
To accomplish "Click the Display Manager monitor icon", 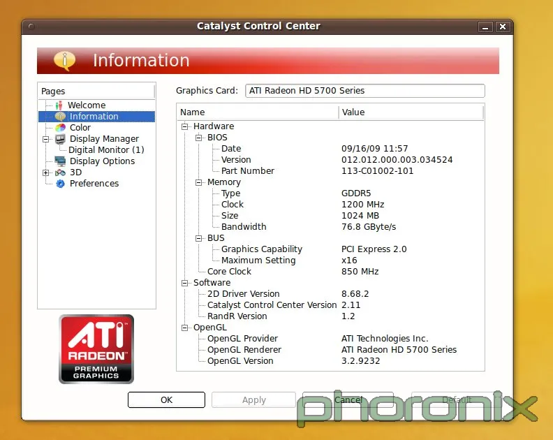I will point(60,139).
